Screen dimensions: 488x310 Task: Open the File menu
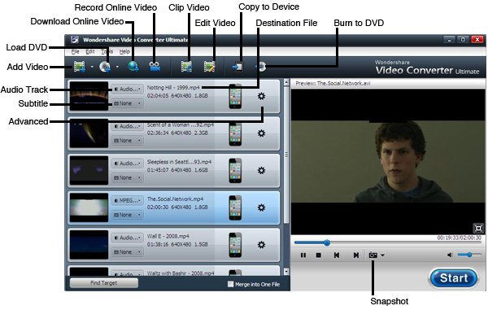(x=76, y=51)
